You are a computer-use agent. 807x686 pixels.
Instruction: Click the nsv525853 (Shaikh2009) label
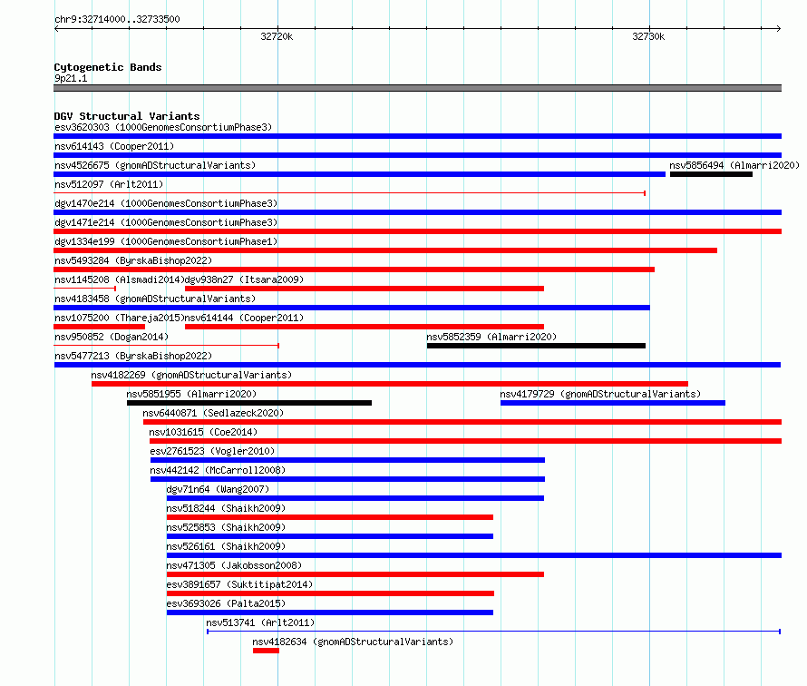coord(226,527)
